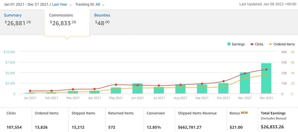Click the Nov 2021 ordered items point

coord(245,79)
